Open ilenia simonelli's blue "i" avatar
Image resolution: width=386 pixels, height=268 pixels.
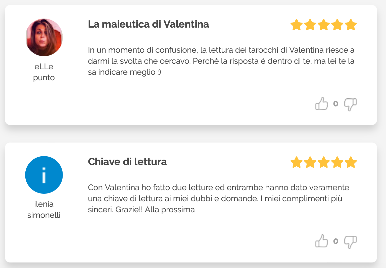click(44, 175)
